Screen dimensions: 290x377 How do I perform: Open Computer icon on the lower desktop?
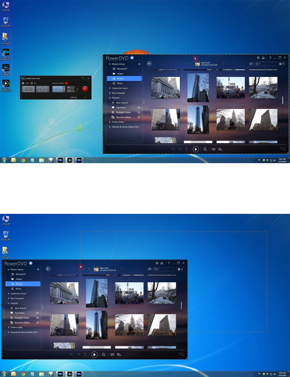(6, 220)
